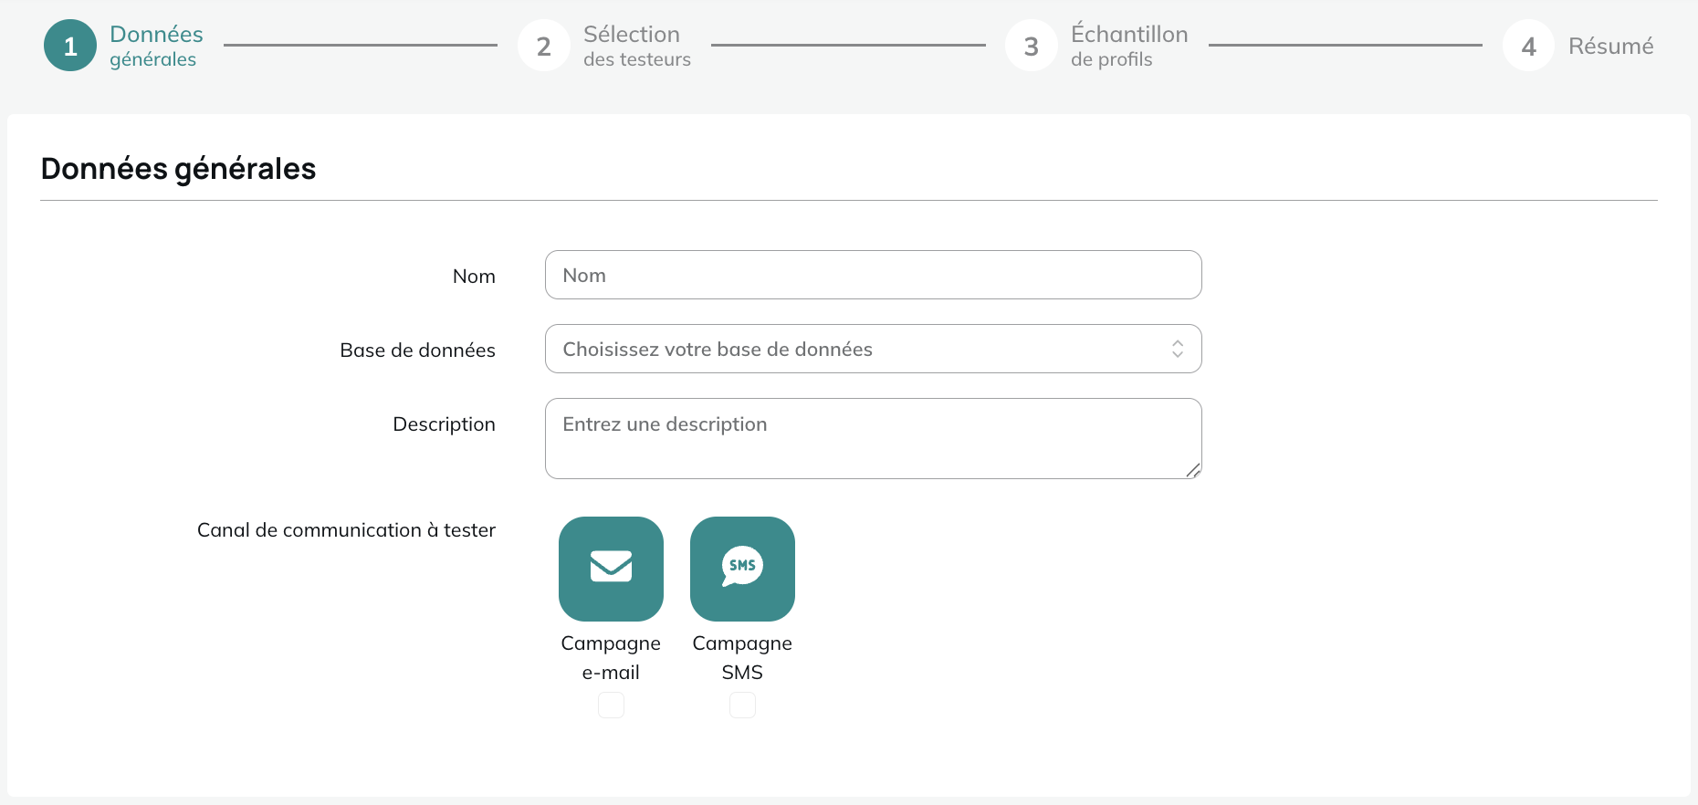
Task: Click the step 1 circle icon
Action: [70, 46]
